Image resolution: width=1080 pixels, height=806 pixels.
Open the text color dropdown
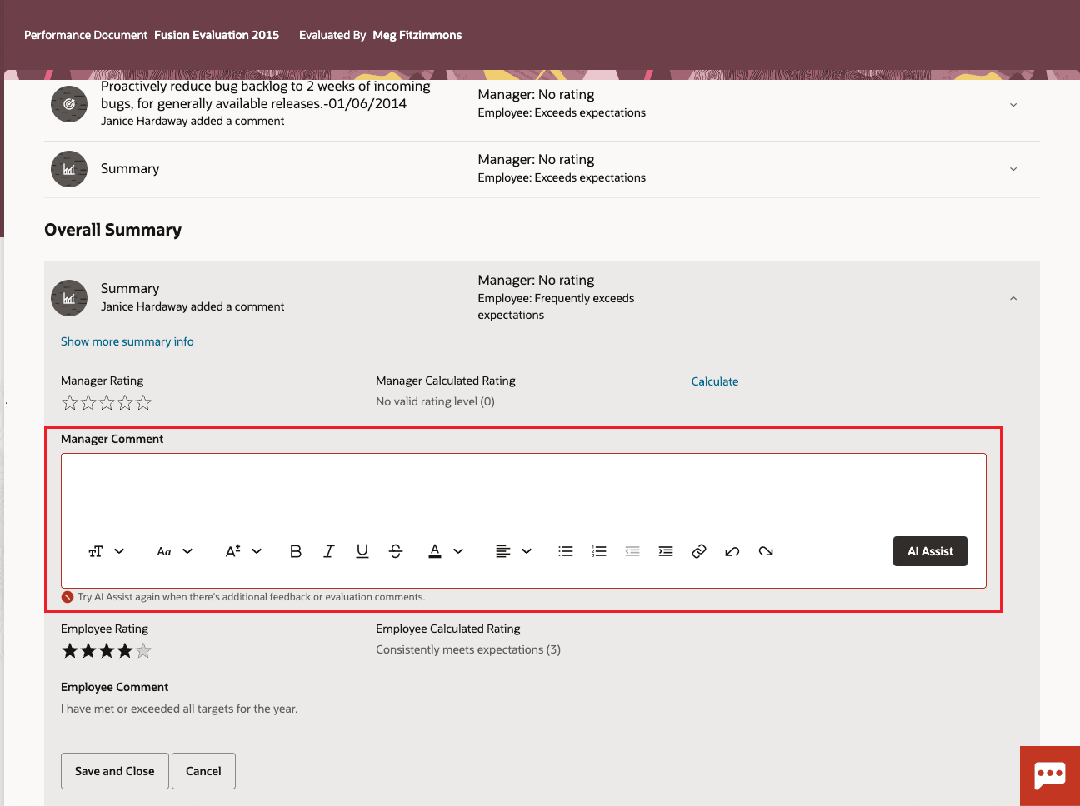click(x=446, y=551)
